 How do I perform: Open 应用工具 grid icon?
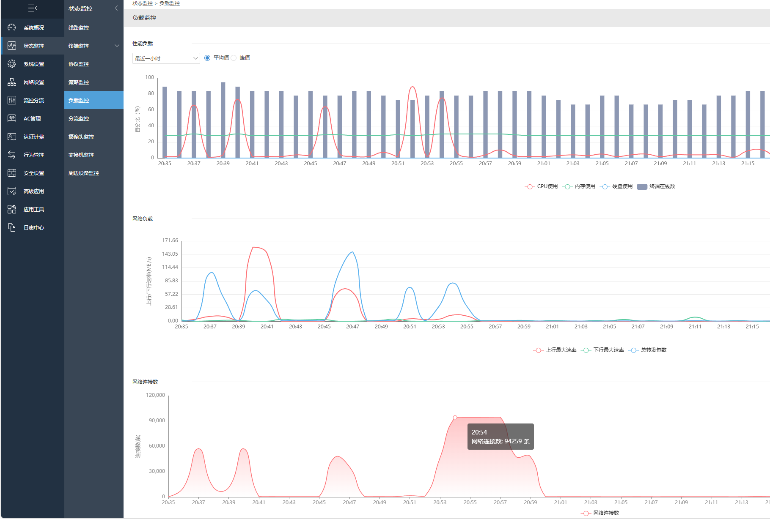point(12,209)
